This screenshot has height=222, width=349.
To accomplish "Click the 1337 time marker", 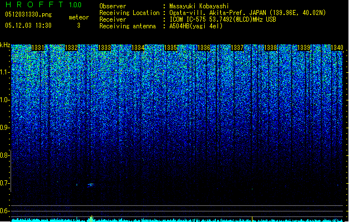I will pyautogui.click(x=237, y=48).
